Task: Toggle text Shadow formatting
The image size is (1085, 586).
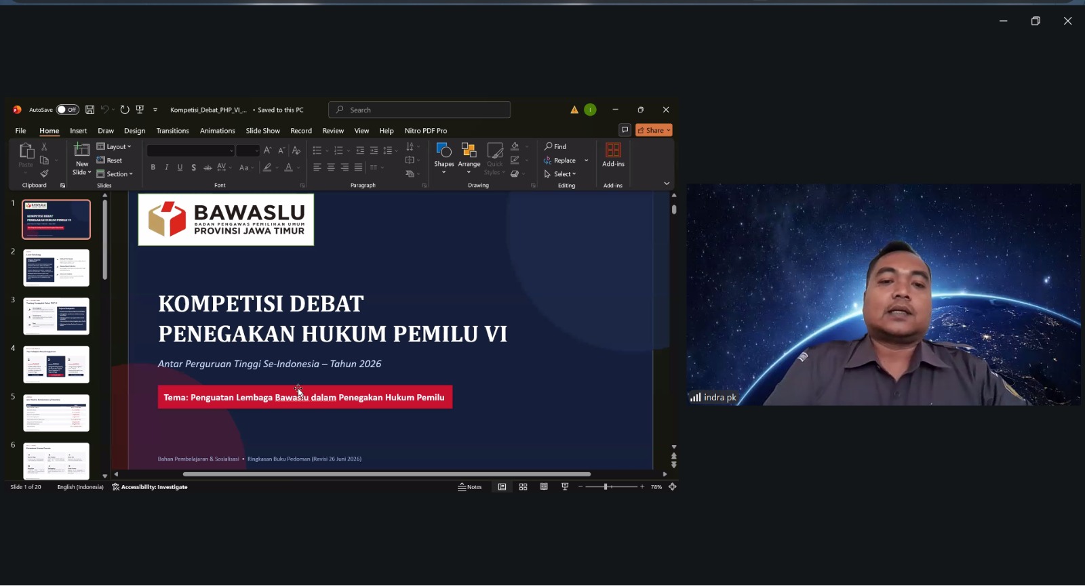Action: click(194, 167)
